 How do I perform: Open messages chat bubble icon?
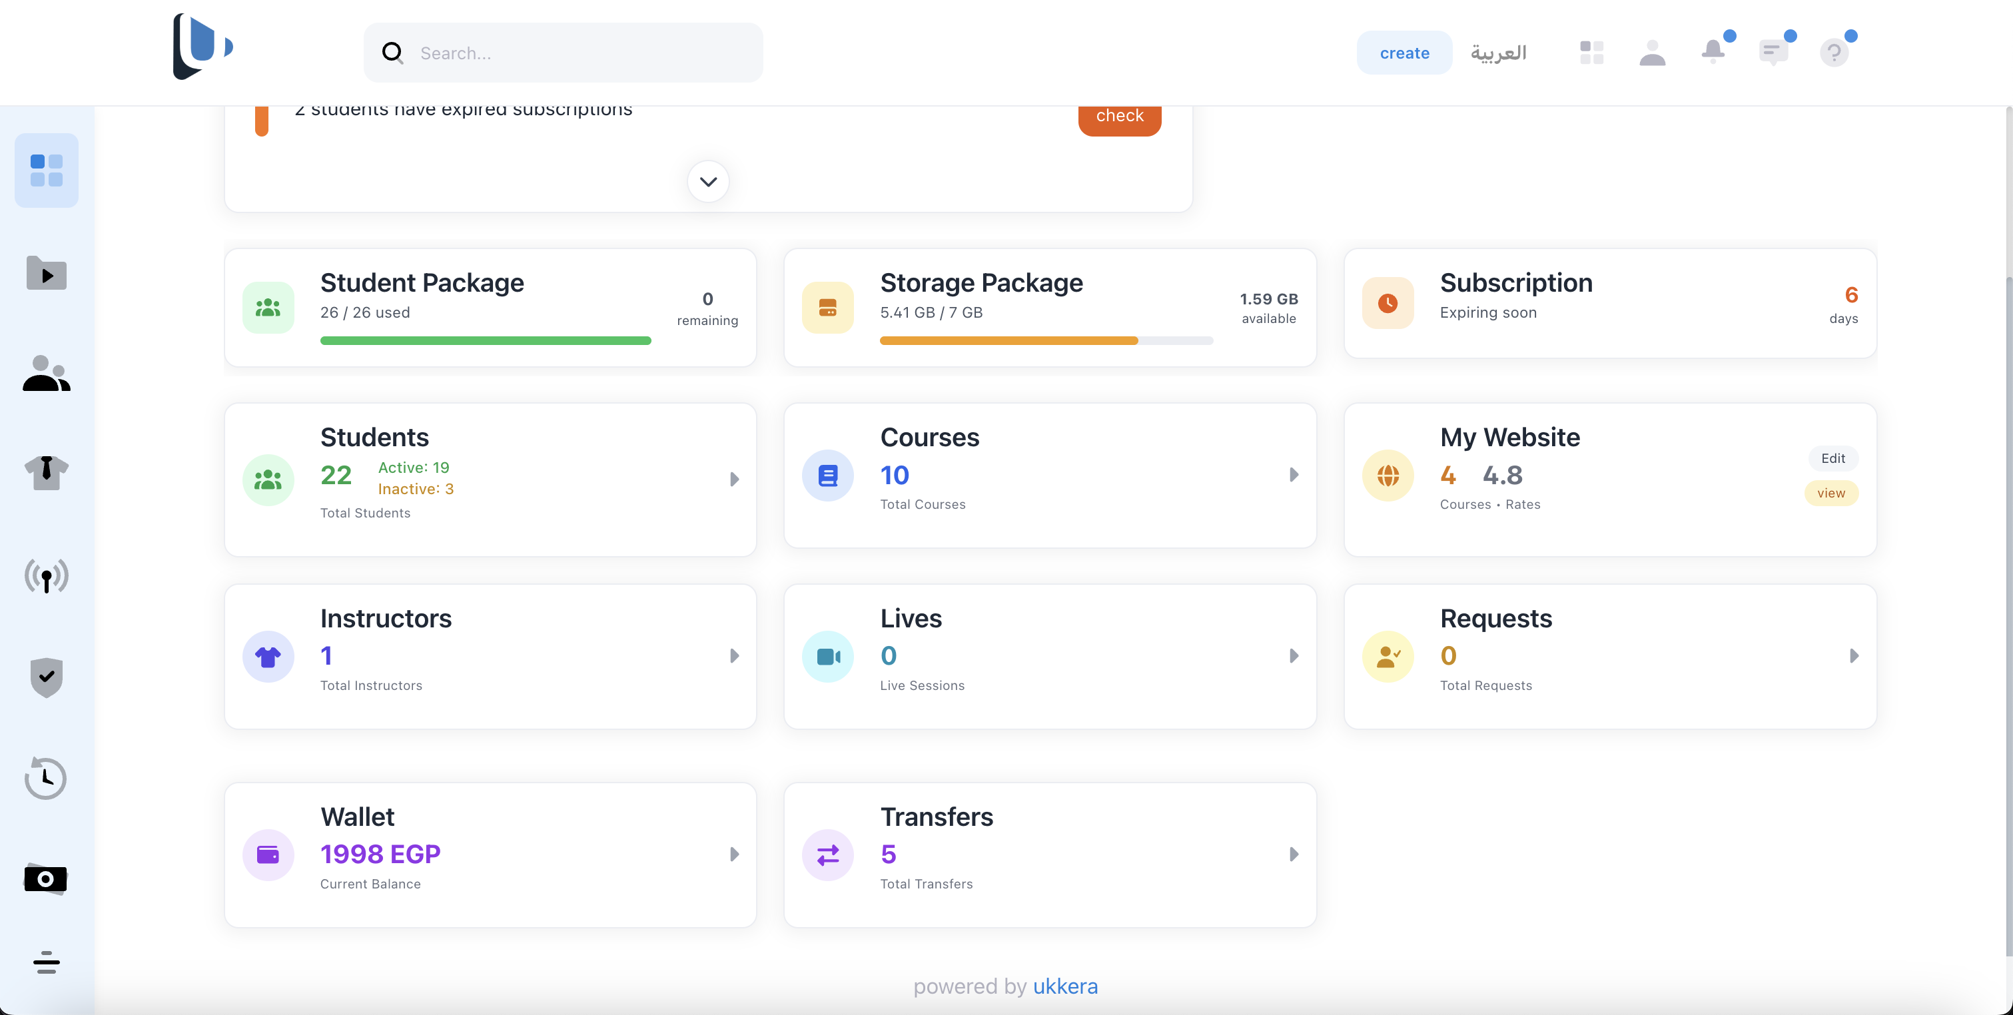click(x=1773, y=53)
